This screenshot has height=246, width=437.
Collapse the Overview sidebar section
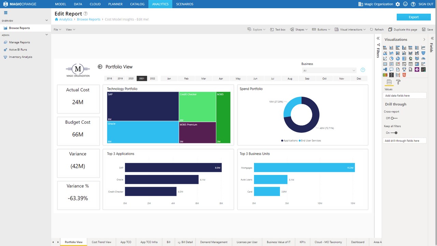click(47, 20)
